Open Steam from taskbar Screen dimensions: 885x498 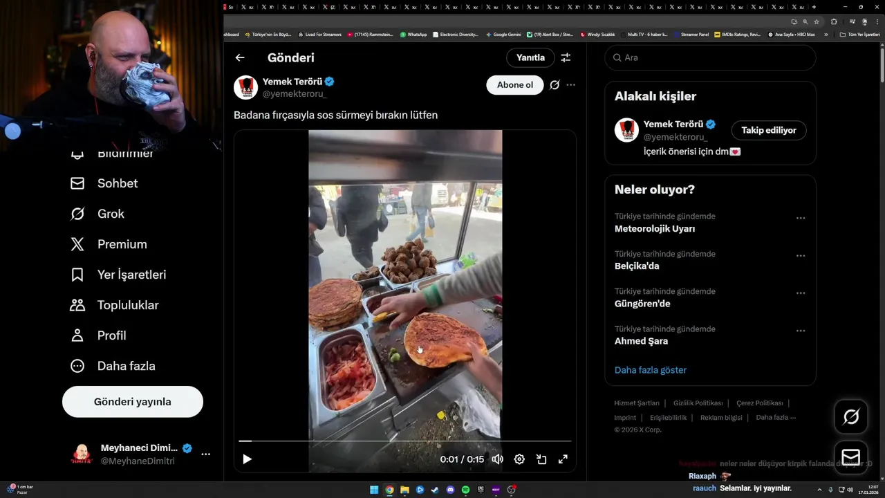(x=435, y=490)
